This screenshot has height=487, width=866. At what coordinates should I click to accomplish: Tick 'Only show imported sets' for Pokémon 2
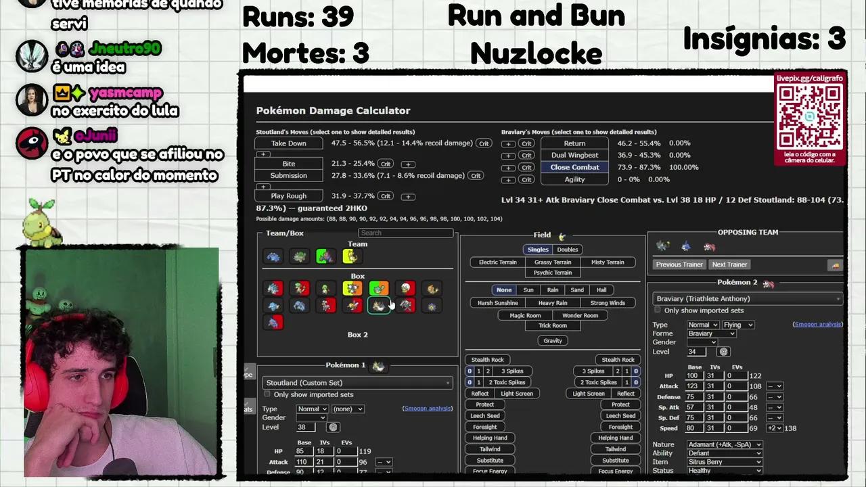tap(657, 310)
